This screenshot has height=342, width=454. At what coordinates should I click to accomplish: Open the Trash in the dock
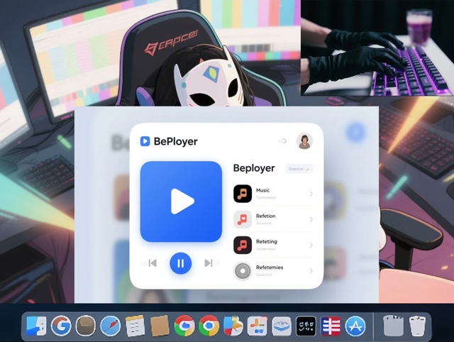pos(418,326)
